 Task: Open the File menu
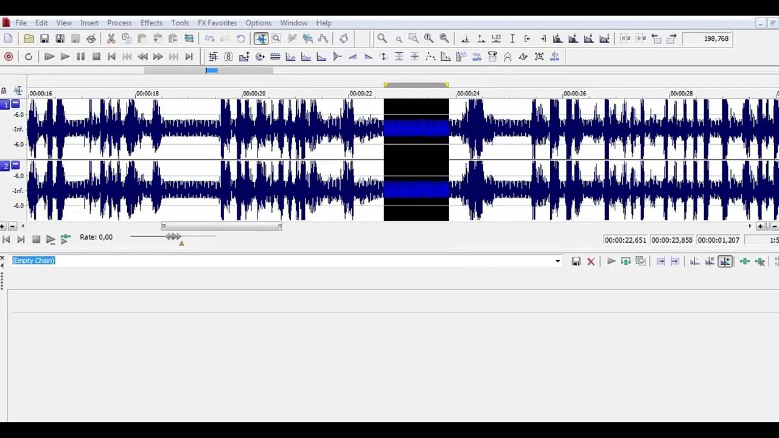point(21,23)
